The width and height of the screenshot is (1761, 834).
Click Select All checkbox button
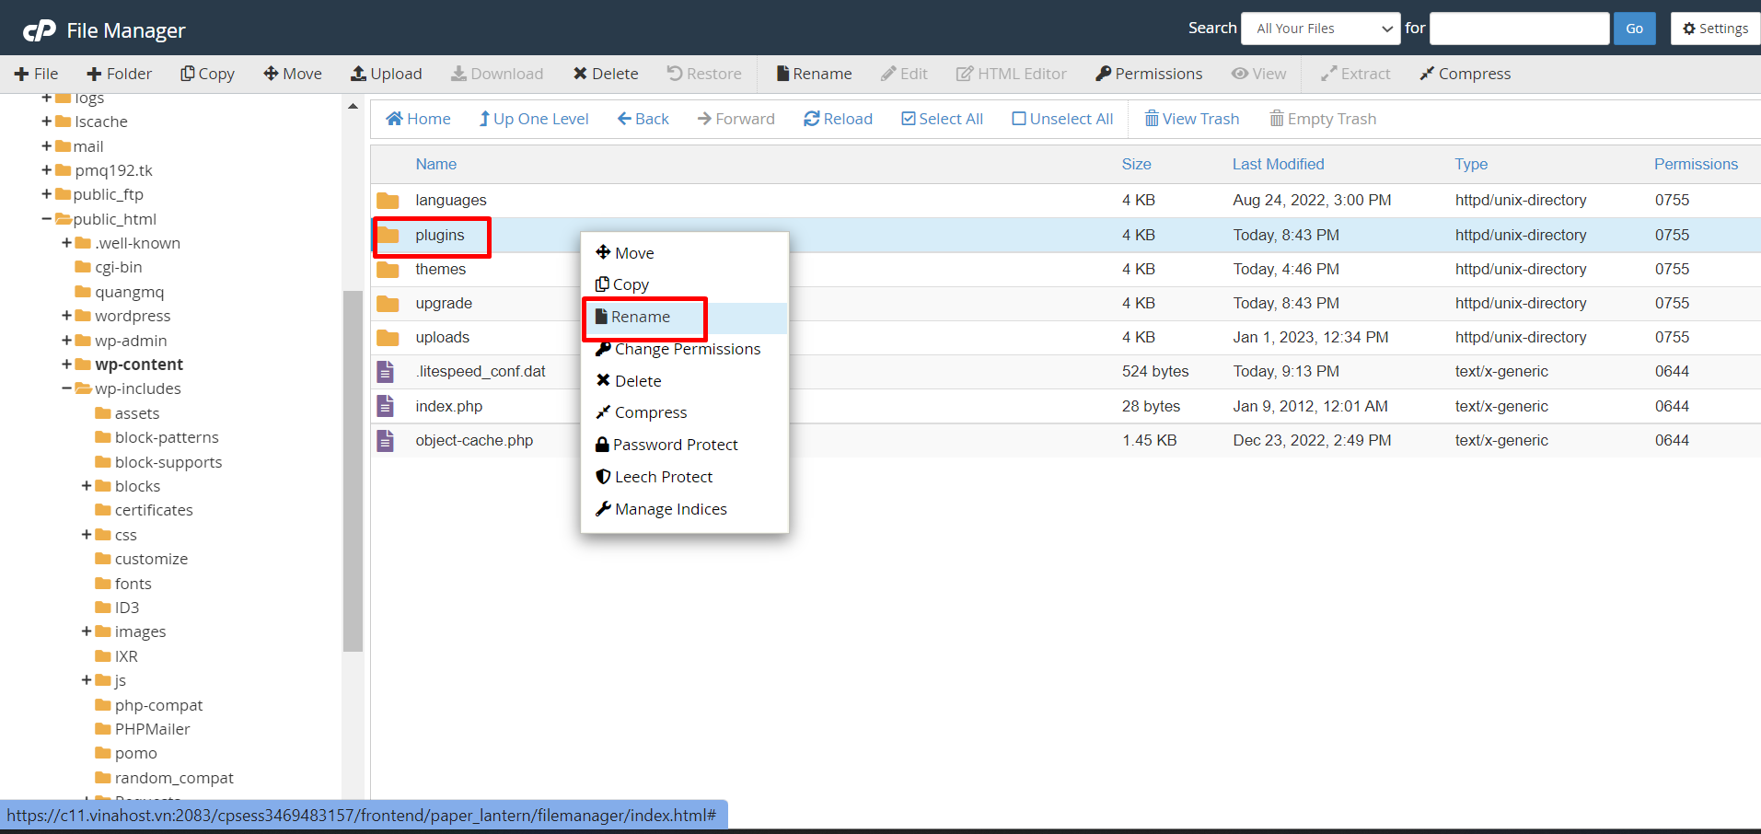pyautogui.click(x=942, y=119)
